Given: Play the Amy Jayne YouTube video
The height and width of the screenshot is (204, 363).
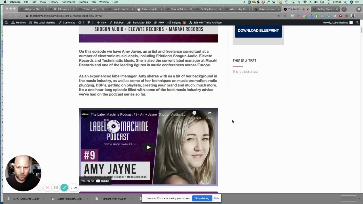Looking at the screenshot, I should point(149,147).
